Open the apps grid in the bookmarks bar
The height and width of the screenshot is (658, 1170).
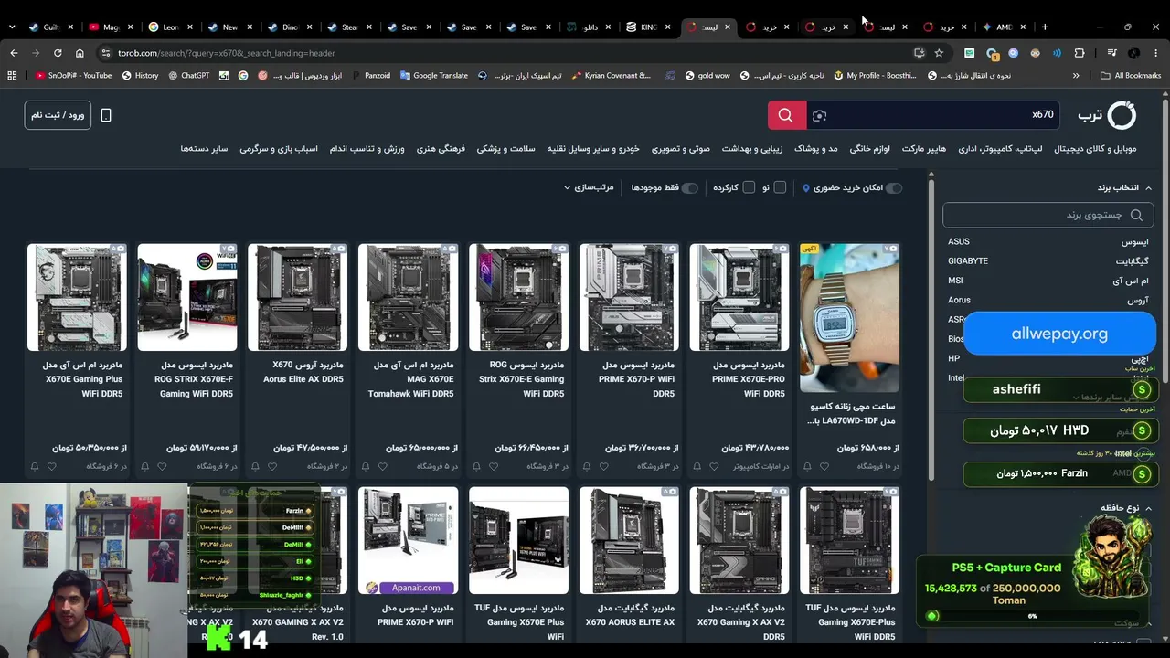click(12, 76)
